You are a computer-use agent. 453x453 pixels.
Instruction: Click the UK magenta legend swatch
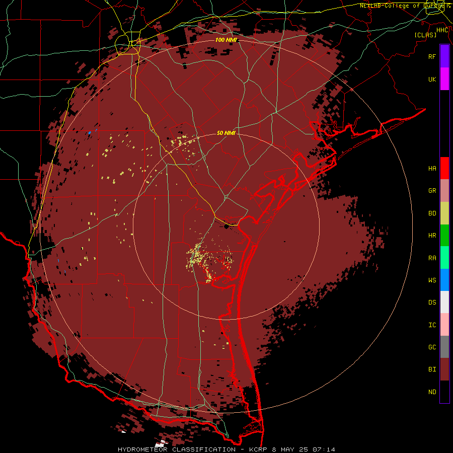[444, 79]
